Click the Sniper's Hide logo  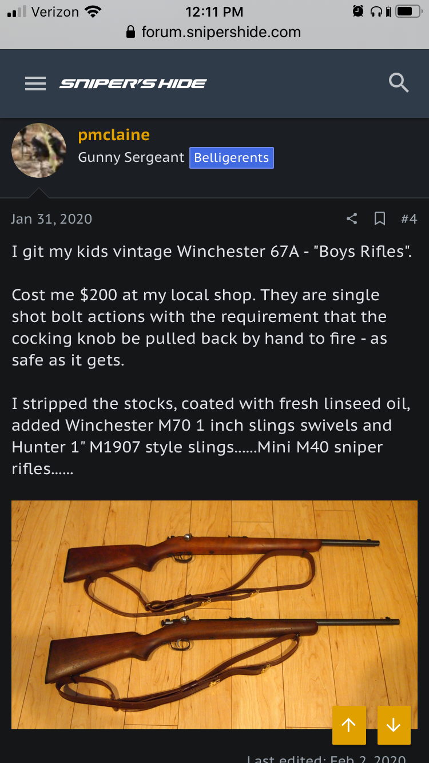coord(133,84)
